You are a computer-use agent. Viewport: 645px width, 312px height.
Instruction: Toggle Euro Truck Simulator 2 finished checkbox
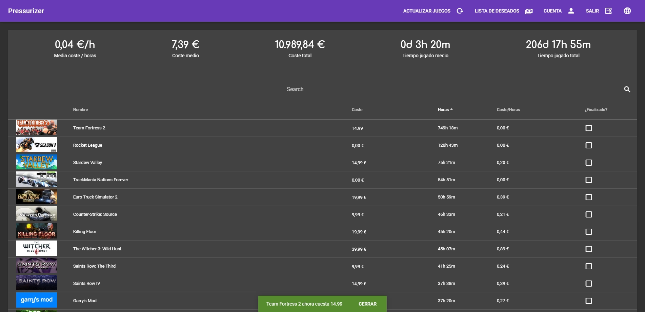click(x=589, y=197)
